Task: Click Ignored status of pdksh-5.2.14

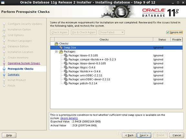Action: click(x=158, y=83)
